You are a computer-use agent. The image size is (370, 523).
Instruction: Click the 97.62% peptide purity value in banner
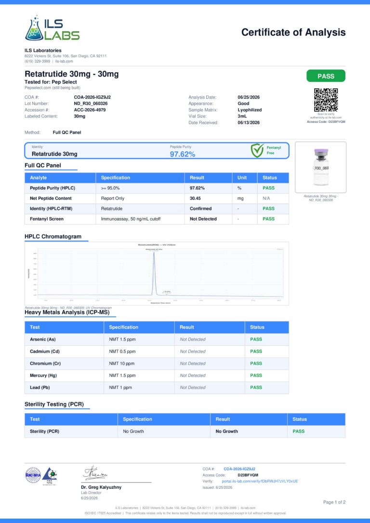183,154
